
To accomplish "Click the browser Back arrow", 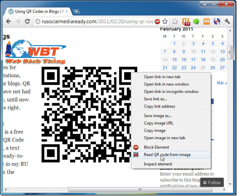I will (x=9, y=21).
